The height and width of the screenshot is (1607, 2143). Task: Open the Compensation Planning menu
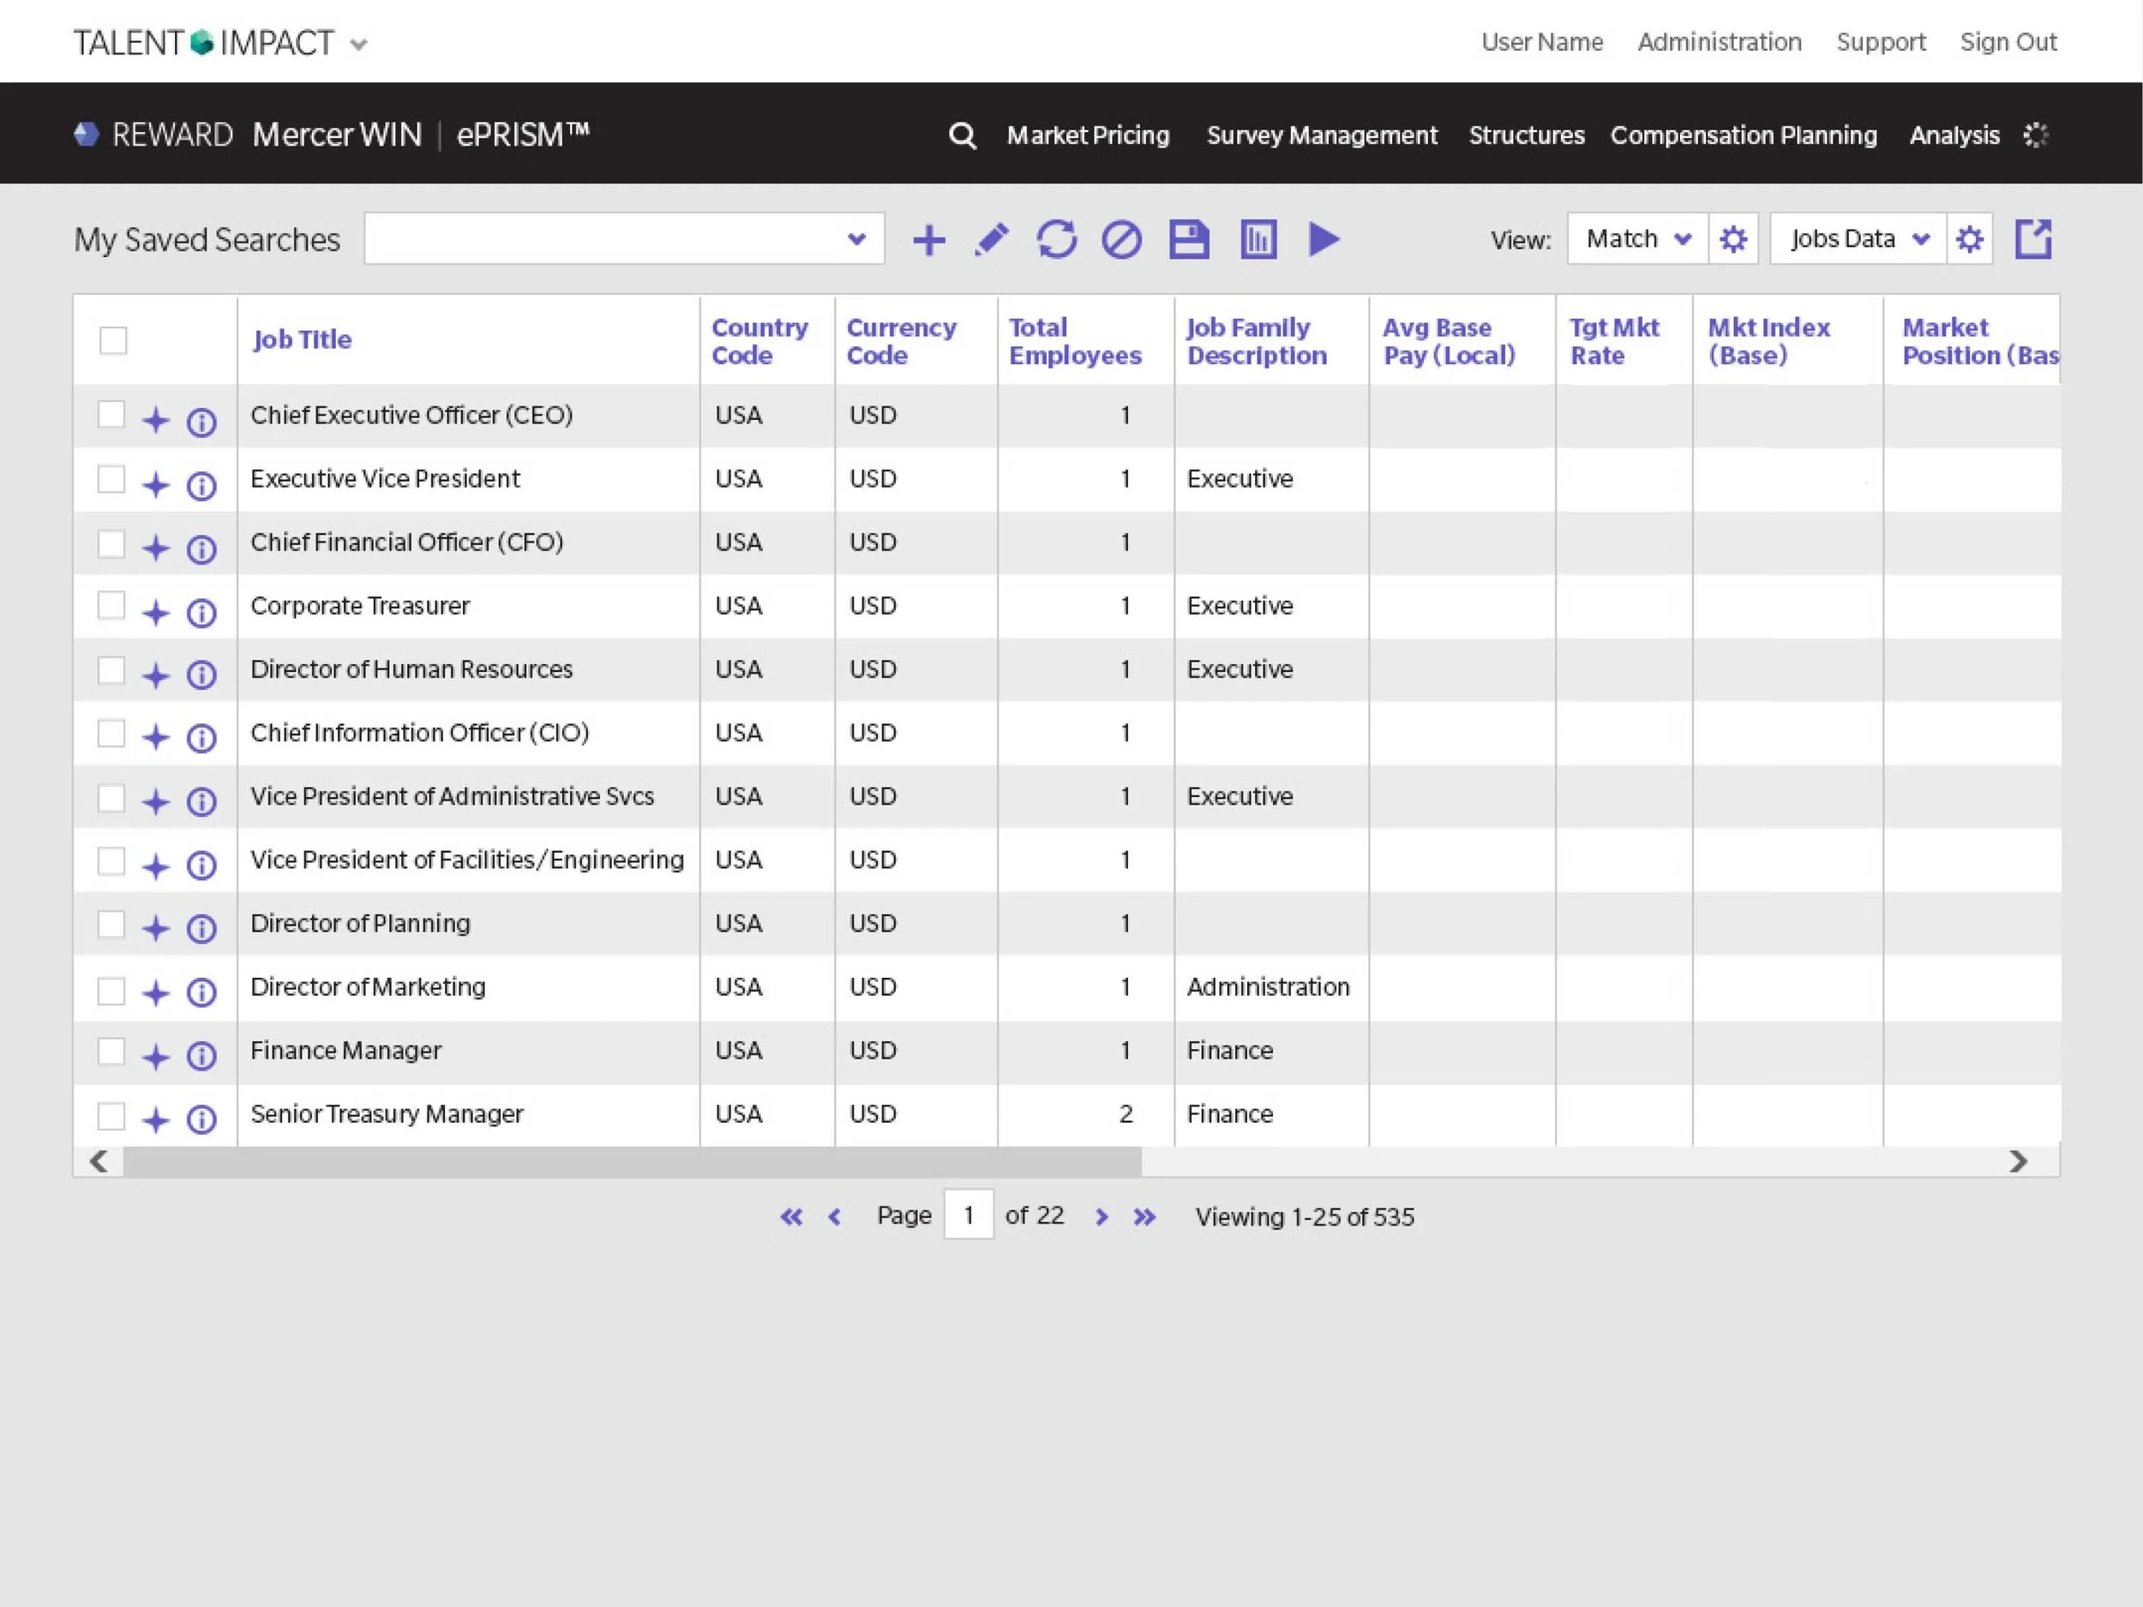pyautogui.click(x=1744, y=135)
